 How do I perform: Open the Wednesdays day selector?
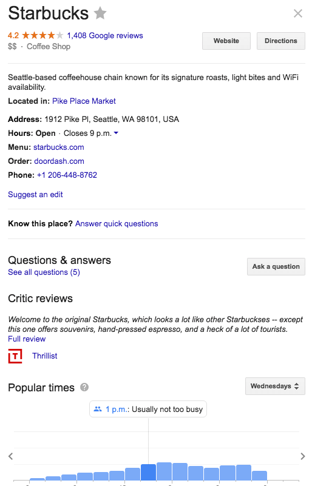point(275,386)
